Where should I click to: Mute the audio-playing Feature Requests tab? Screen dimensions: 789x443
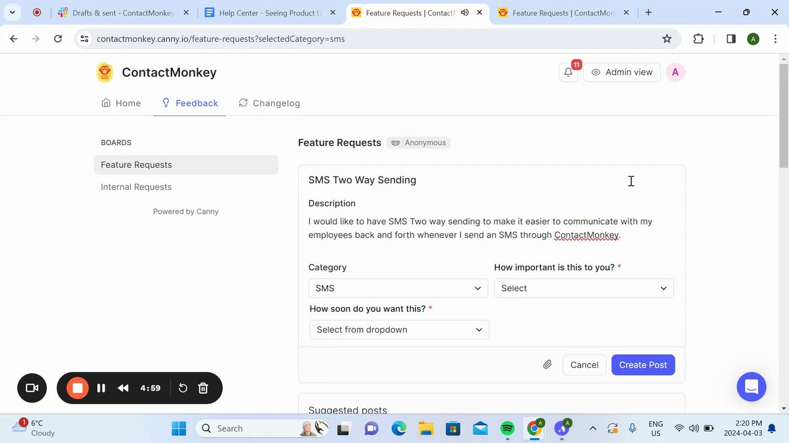tap(465, 12)
